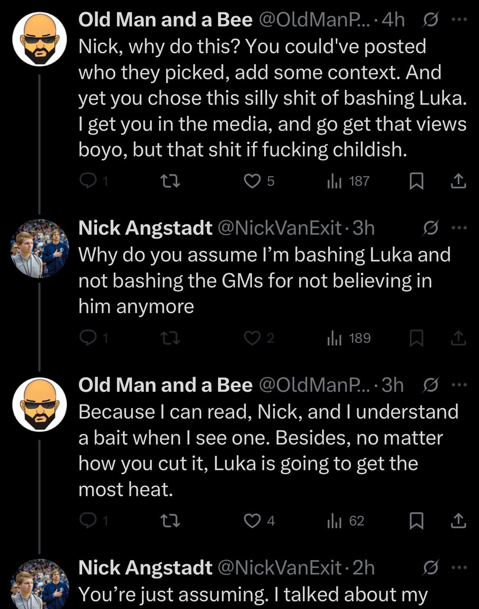
Task: Bookmark Old Man and a Bee's first tweet
Action: coord(417,181)
